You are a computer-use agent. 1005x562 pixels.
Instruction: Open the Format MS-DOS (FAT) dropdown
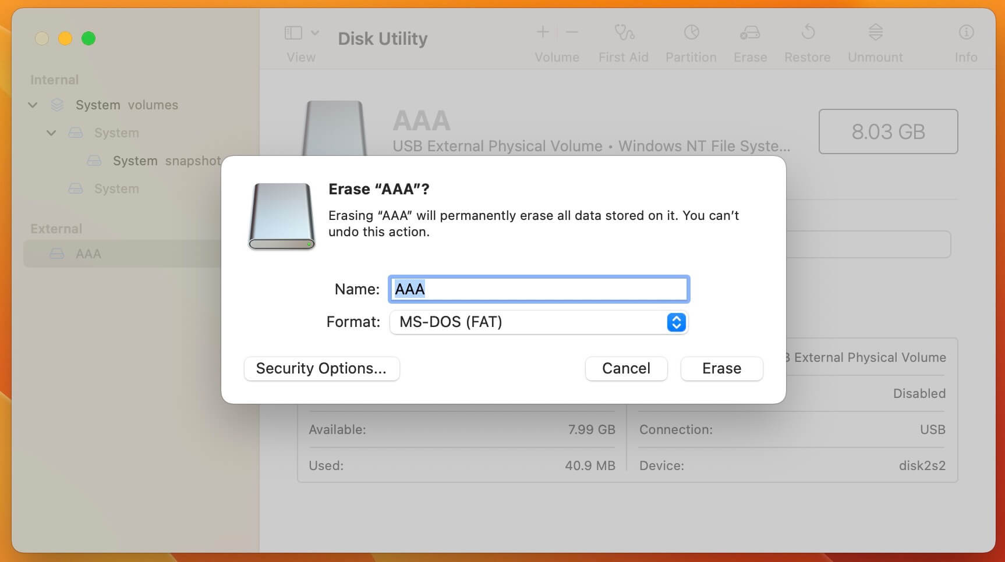click(539, 322)
